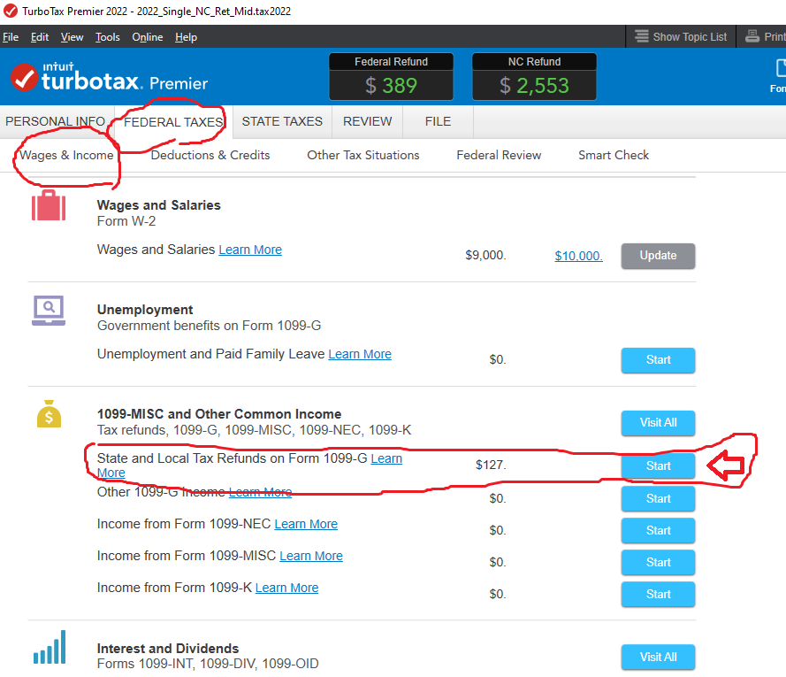The image size is (786, 677).
Task: Go to the Federal Review subtab
Action: pyautogui.click(x=499, y=155)
